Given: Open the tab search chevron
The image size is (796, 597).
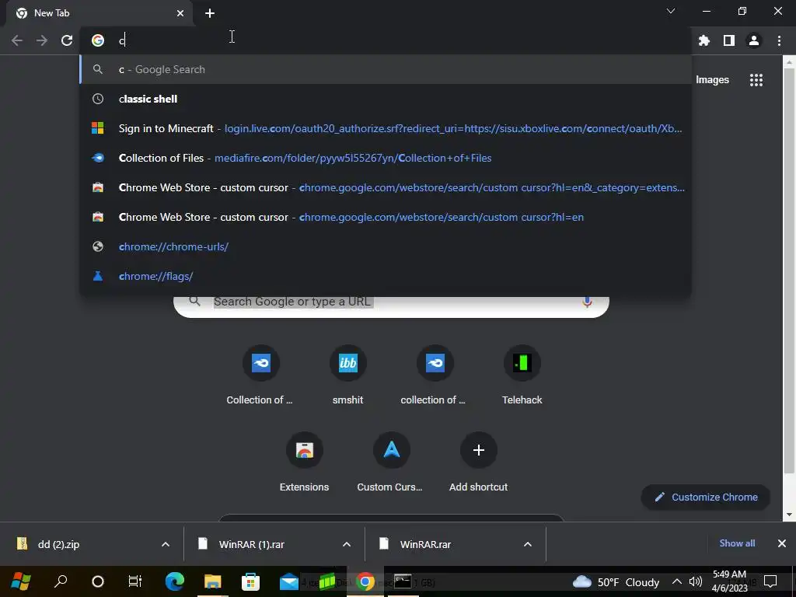Looking at the screenshot, I should (671, 11).
